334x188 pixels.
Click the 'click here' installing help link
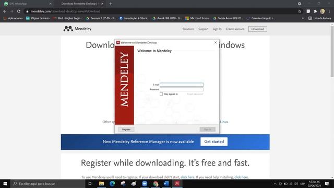[241, 177]
